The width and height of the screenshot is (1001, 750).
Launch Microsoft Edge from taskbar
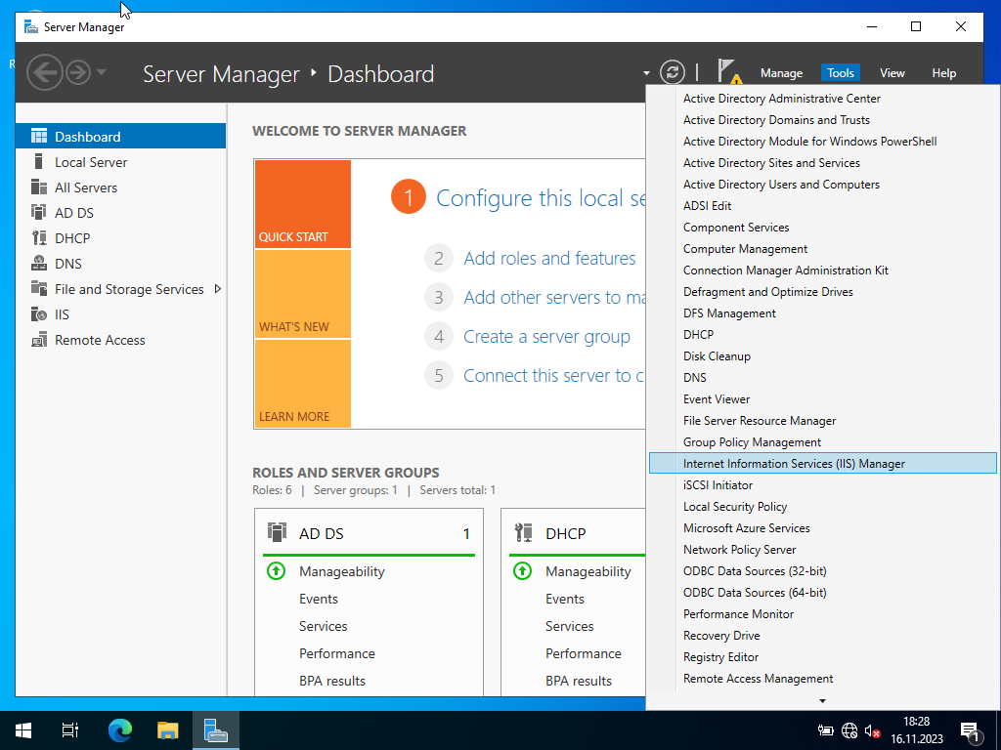[x=120, y=730]
